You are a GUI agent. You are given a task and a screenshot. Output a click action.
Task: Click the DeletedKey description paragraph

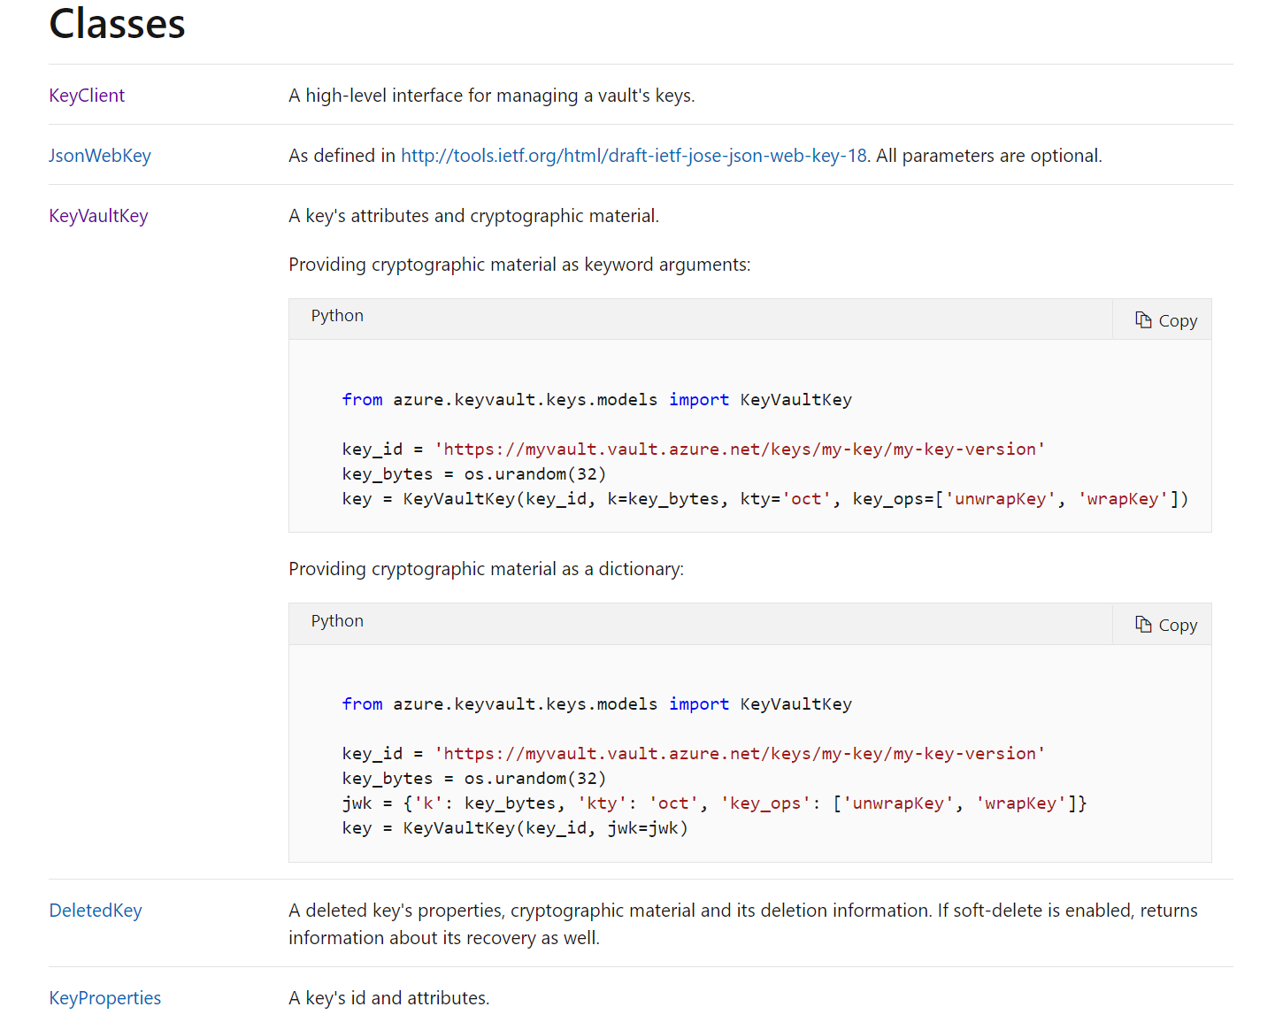(742, 924)
